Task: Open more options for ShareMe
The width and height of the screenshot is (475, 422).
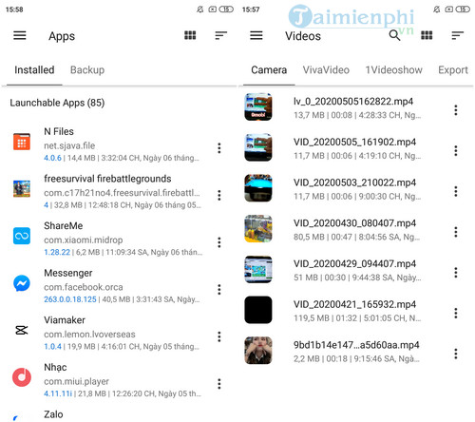Action: click(219, 242)
